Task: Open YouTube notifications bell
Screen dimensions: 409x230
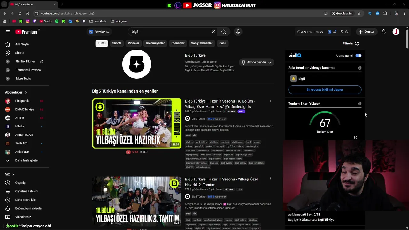Action: pos(384,32)
